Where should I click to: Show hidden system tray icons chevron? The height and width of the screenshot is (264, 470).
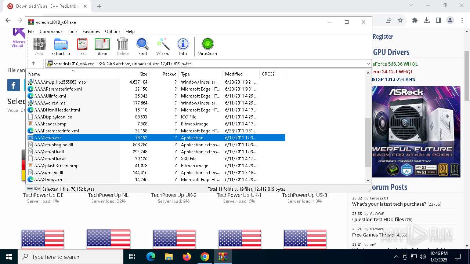pyautogui.click(x=396, y=257)
